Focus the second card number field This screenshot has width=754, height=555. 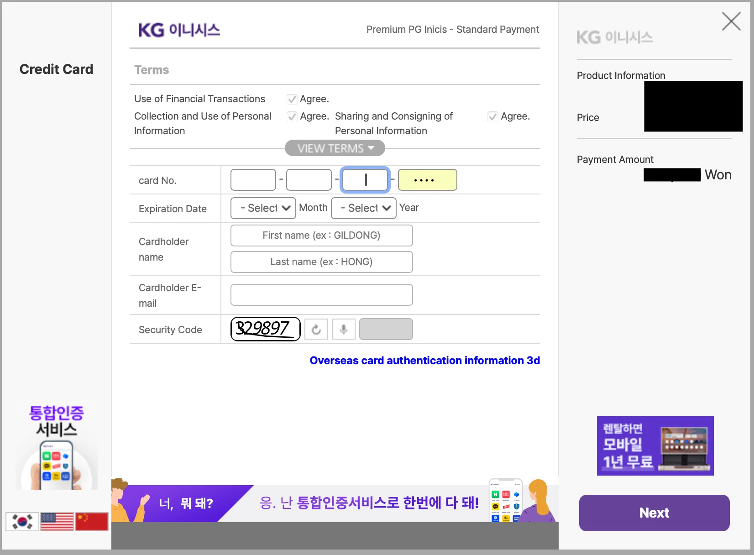(x=309, y=180)
